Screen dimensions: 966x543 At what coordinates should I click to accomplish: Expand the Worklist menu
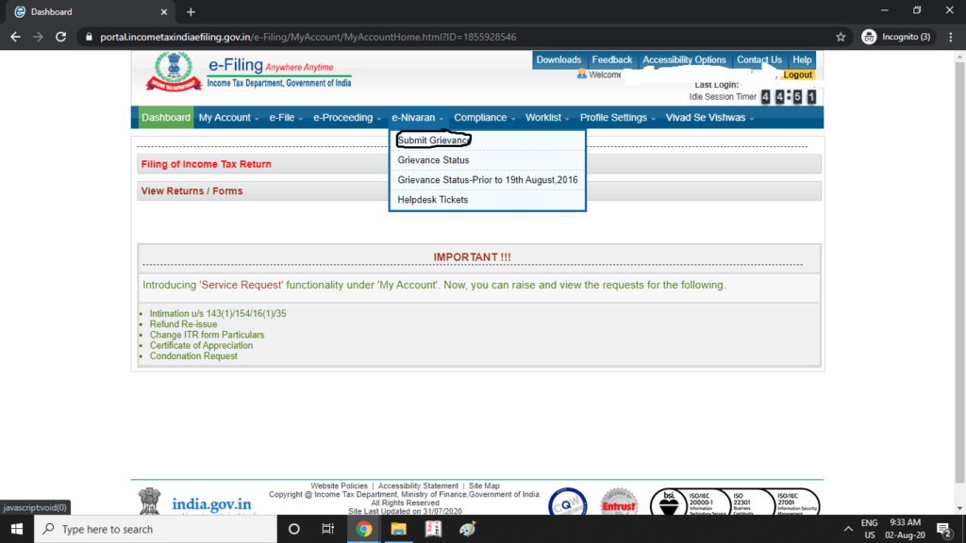(547, 118)
